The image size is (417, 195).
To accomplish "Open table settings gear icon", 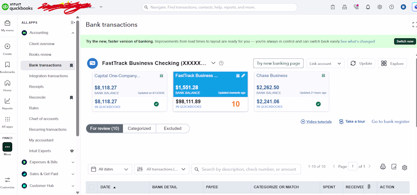I will click(404, 168).
